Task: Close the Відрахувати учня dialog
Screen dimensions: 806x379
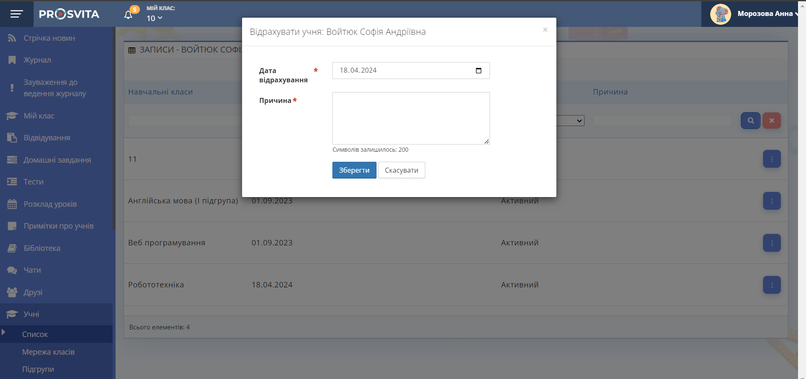Action: pos(545,30)
